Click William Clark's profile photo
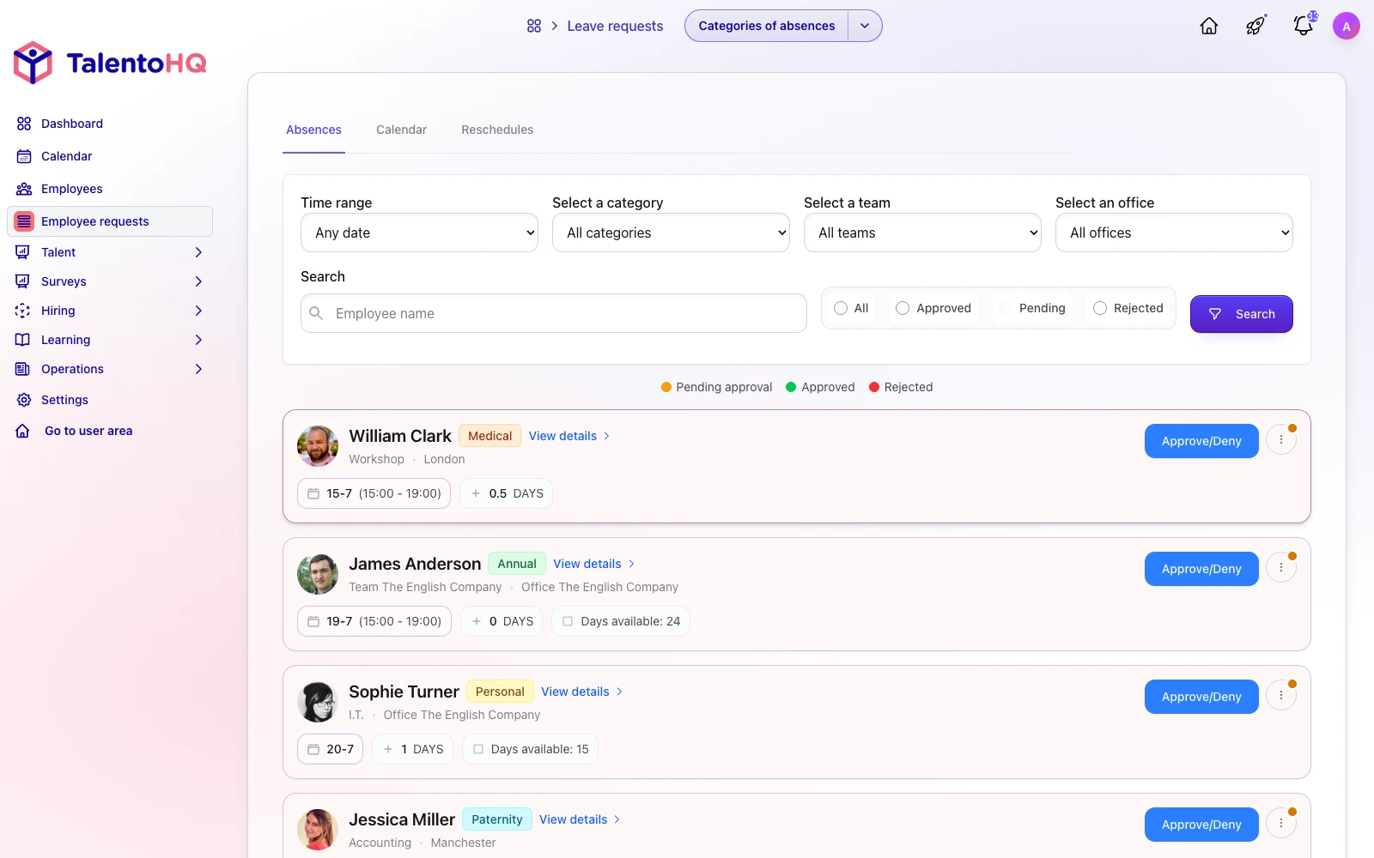Viewport: 1374px width, 858px height. coord(318,446)
